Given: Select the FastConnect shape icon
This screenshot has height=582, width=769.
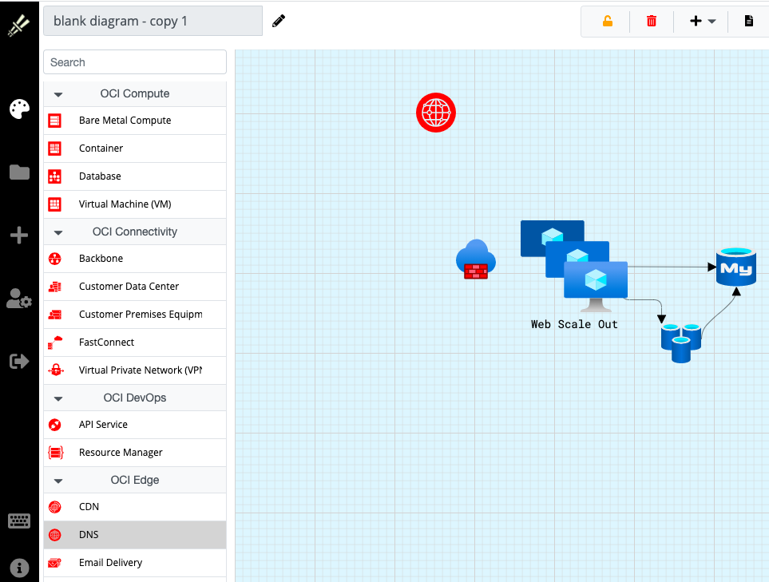Looking at the screenshot, I should [x=55, y=342].
